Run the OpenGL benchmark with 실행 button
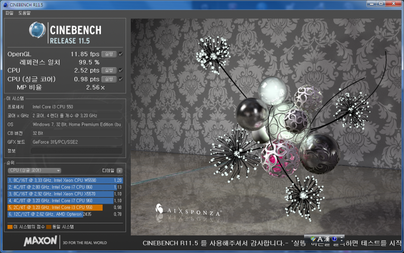Image resolution: width=404 pixels, height=253 pixels. [109, 54]
